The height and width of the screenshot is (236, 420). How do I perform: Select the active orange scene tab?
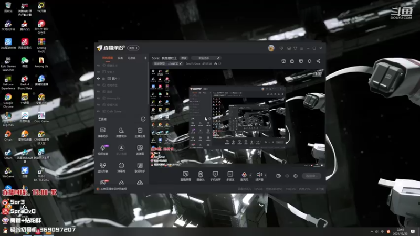click(108, 58)
